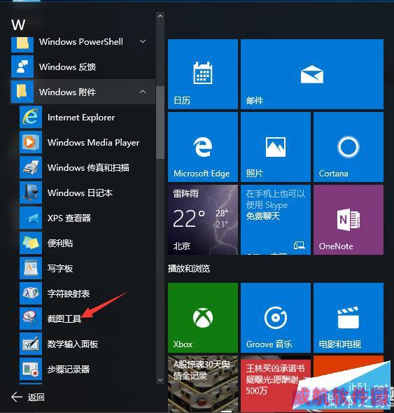Open 数学输入面板 icon
The width and height of the screenshot is (394, 413).
click(x=31, y=344)
